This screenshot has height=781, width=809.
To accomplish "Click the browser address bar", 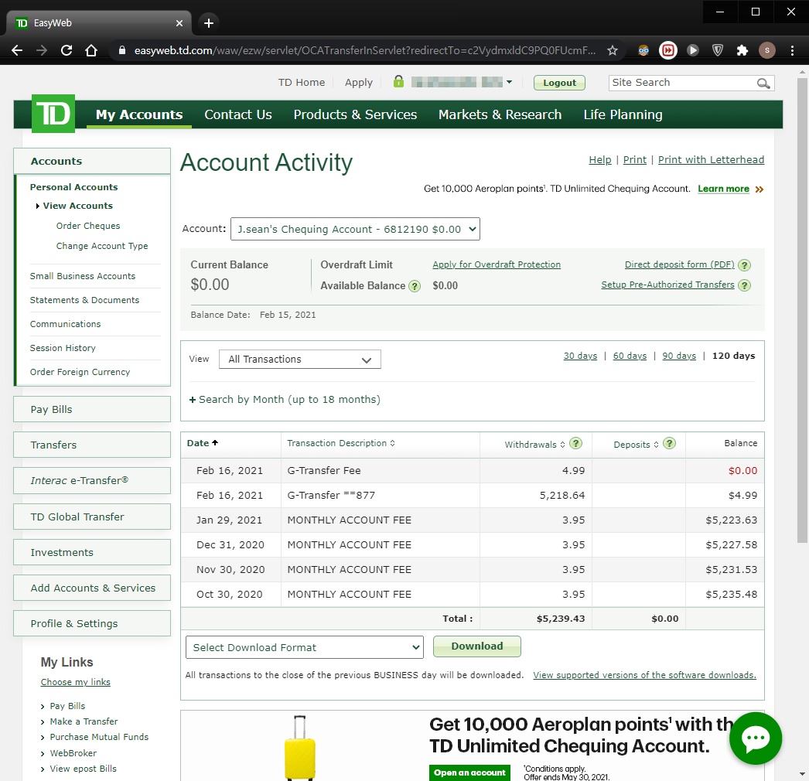I will point(364,50).
